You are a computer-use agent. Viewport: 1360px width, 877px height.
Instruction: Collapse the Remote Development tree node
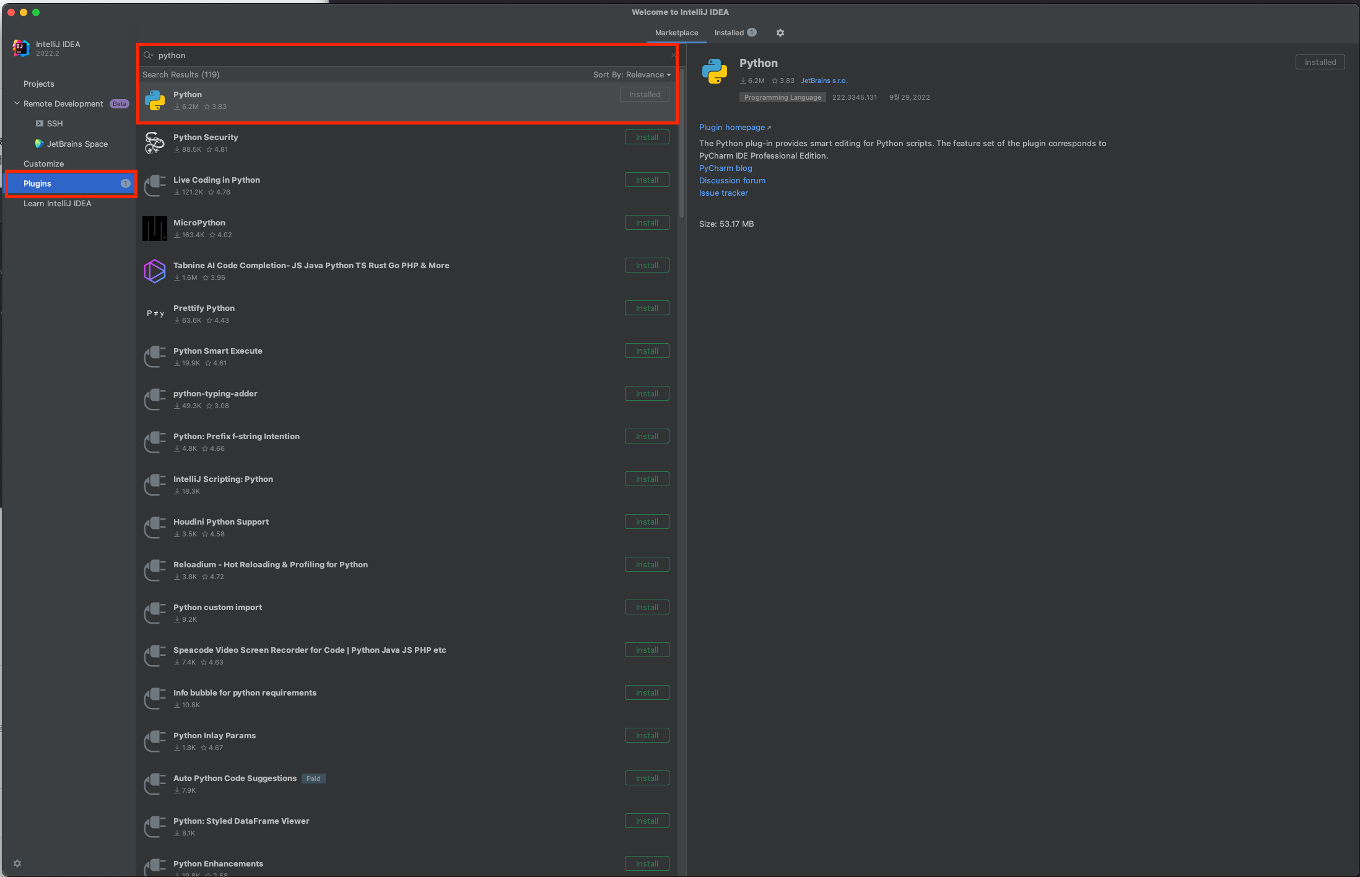coord(17,103)
